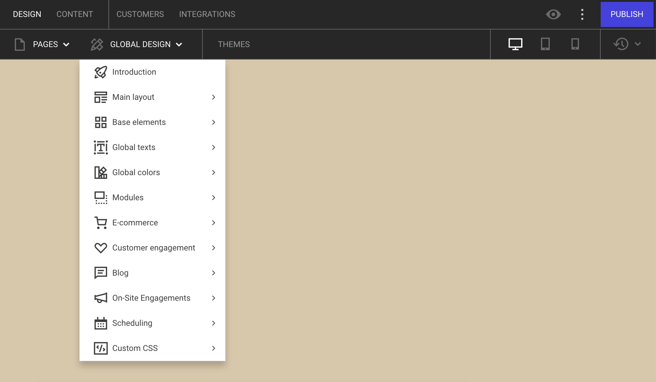Expand the history dropdown chevron
Screen dimensions: 656x382
[638, 44]
